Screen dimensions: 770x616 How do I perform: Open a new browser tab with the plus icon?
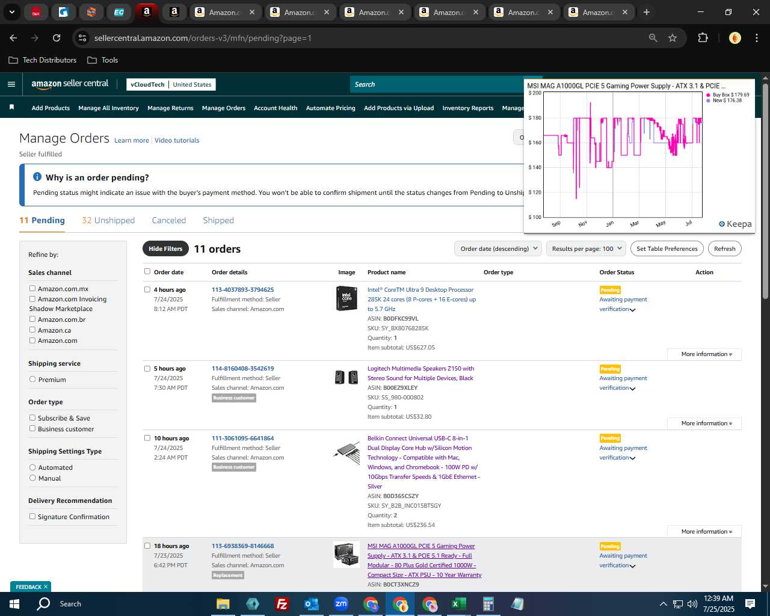[647, 12]
